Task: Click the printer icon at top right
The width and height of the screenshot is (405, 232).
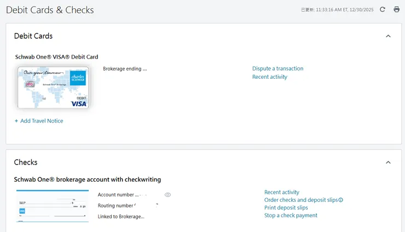Action: (397, 9)
